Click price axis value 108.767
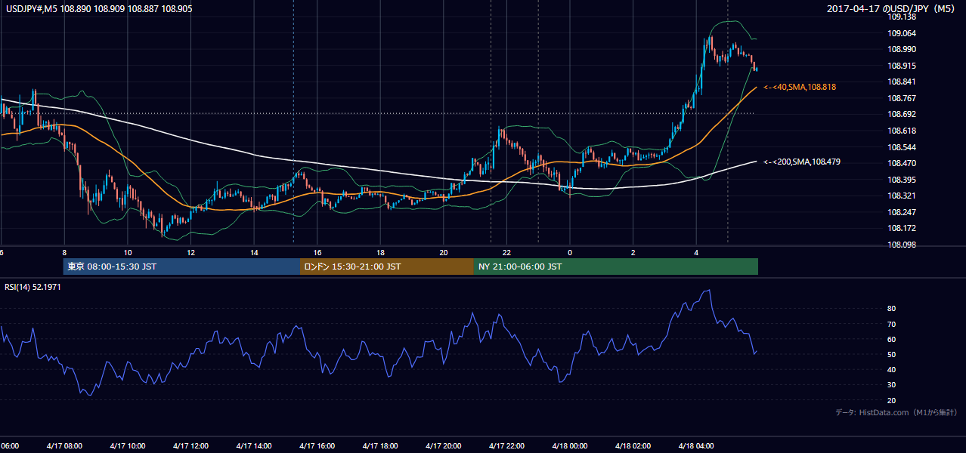This screenshot has height=453, width=966. (901, 98)
